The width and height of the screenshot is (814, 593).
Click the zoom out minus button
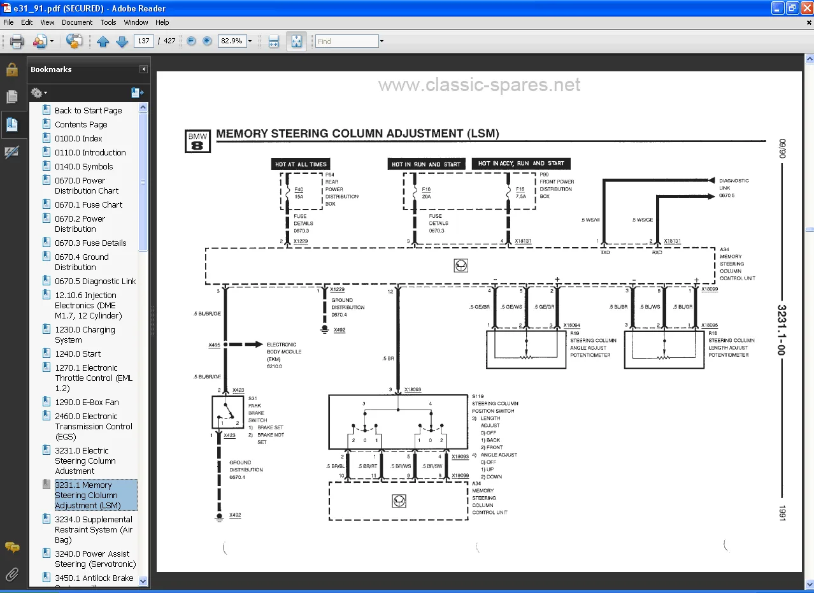tap(191, 41)
